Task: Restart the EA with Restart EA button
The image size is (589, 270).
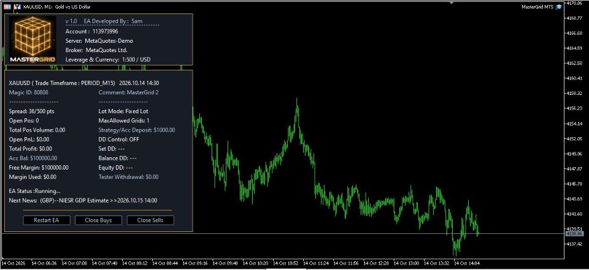Action: tap(47, 220)
